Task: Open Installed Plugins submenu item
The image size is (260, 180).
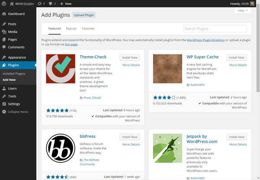Action: [14, 74]
